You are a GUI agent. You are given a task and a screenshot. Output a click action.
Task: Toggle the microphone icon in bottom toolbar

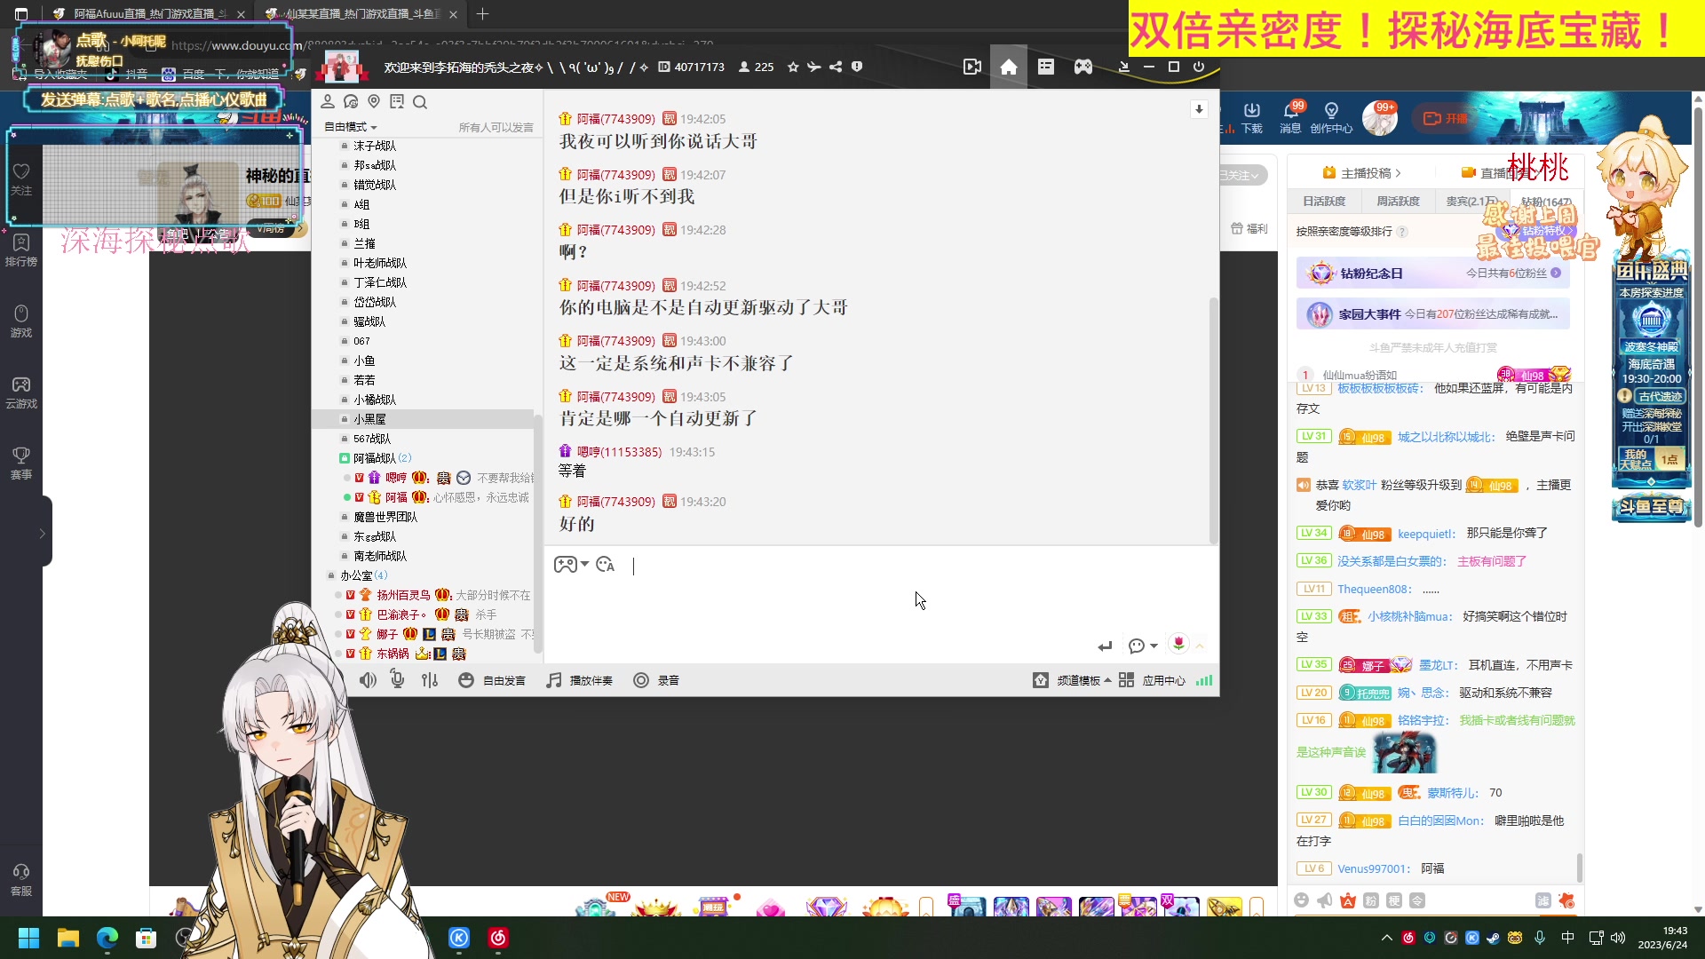coord(397,680)
